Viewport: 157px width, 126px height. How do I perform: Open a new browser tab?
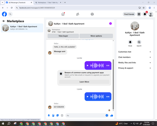coord(65,3)
